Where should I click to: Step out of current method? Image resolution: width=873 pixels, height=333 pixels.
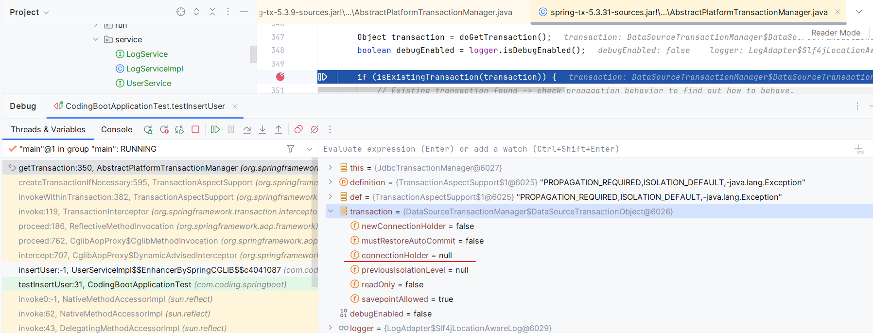tap(279, 129)
